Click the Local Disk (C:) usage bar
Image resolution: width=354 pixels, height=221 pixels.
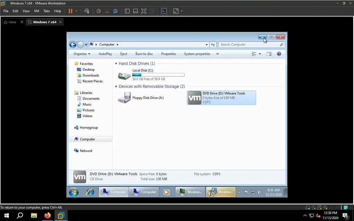[x=158, y=75]
